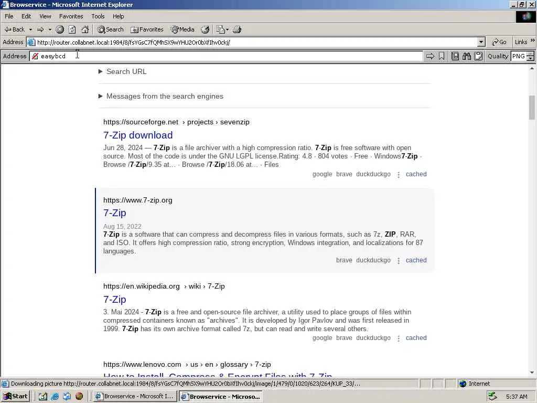
Task: Click the Quality PNG selector field
Action: tap(518, 56)
